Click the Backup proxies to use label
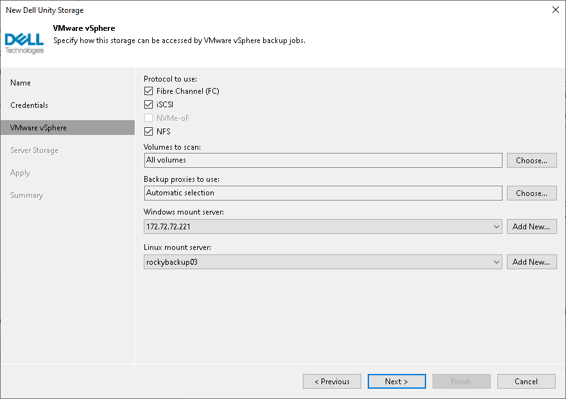 coord(182,179)
